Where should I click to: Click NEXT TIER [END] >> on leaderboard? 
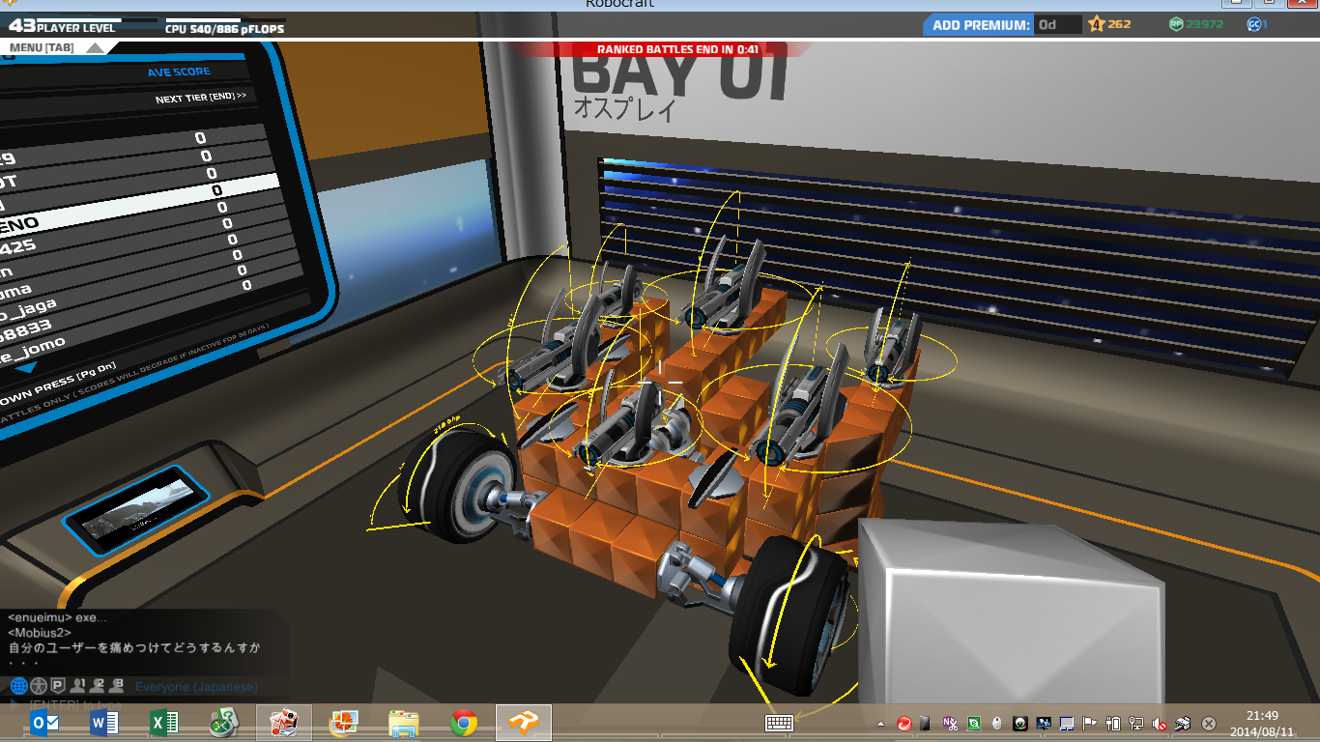[201, 98]
